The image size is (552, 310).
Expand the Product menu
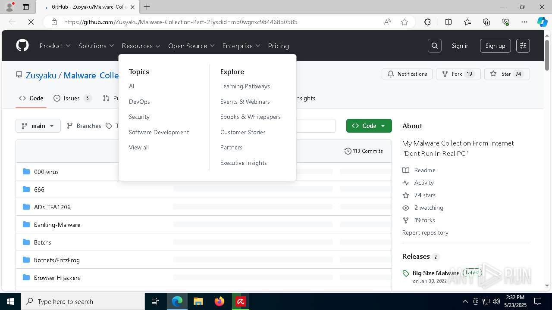55,46
